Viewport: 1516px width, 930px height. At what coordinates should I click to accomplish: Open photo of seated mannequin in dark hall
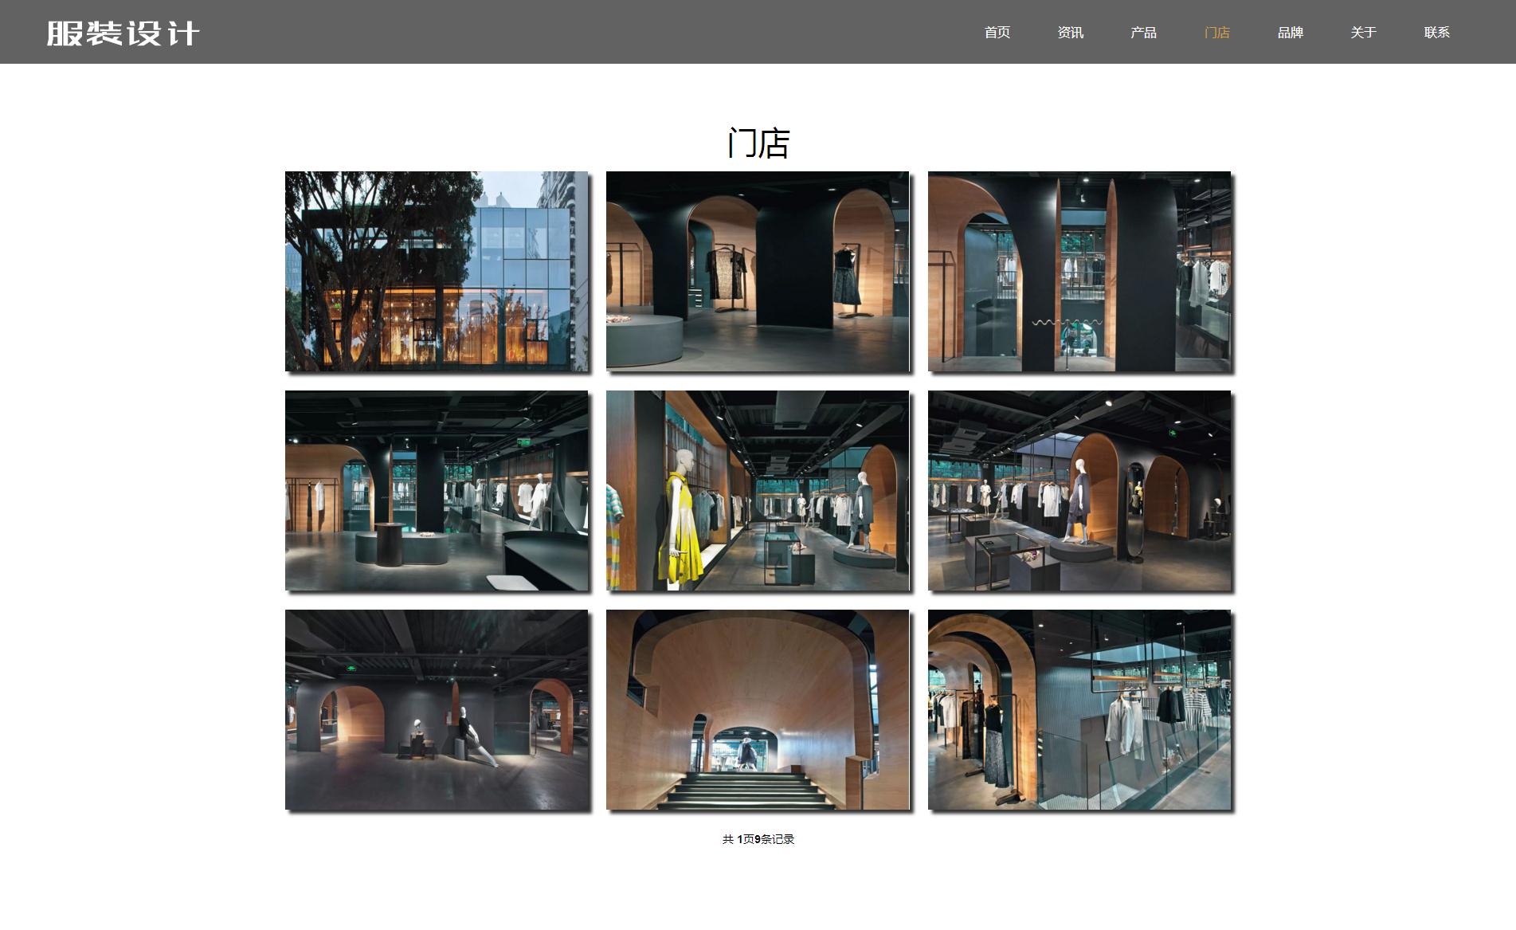tap(437, 709)
